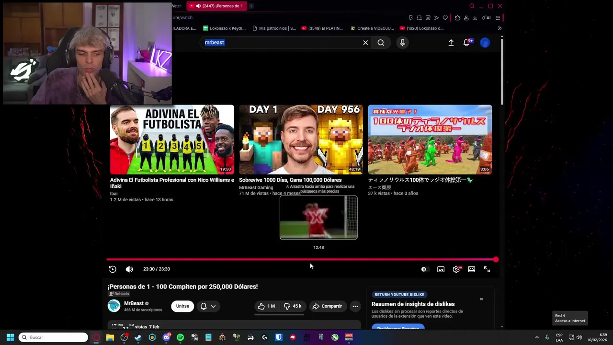613x345 pixels.
Task: Open the Mis patrocinios bookmark
Action: click(x=274, y=28)
